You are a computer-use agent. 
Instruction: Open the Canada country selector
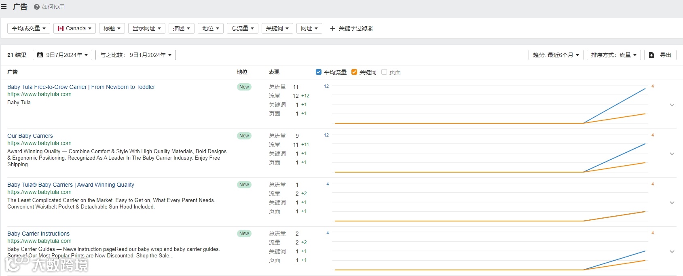pyautogui.click(x=75, y=28)
